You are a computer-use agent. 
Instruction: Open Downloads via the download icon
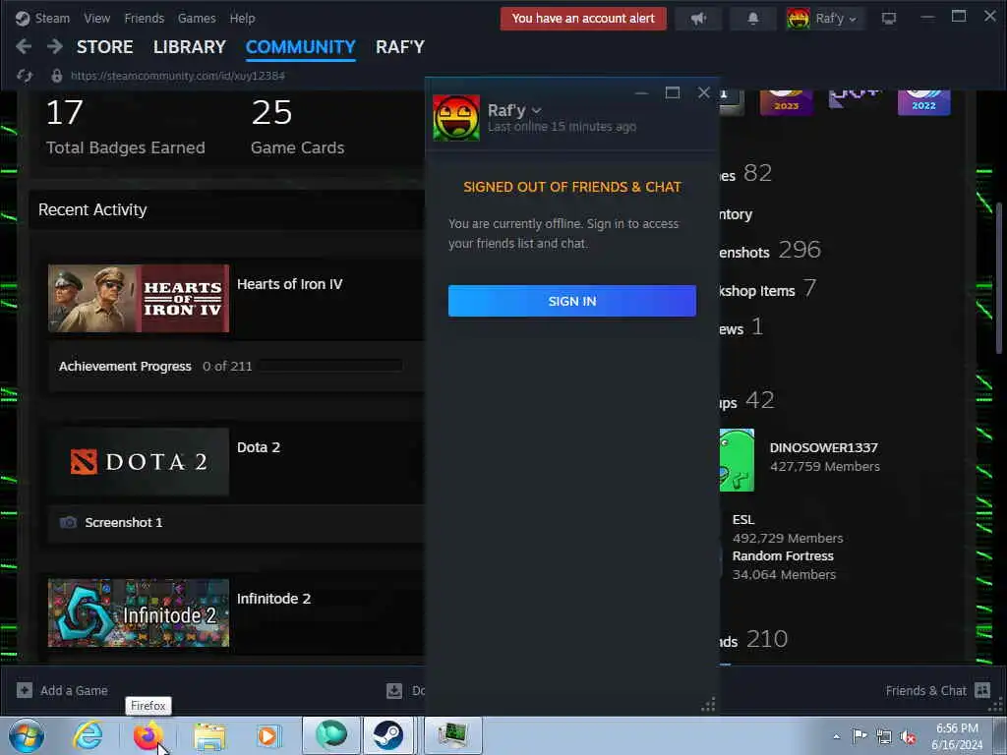click(394, 690)
